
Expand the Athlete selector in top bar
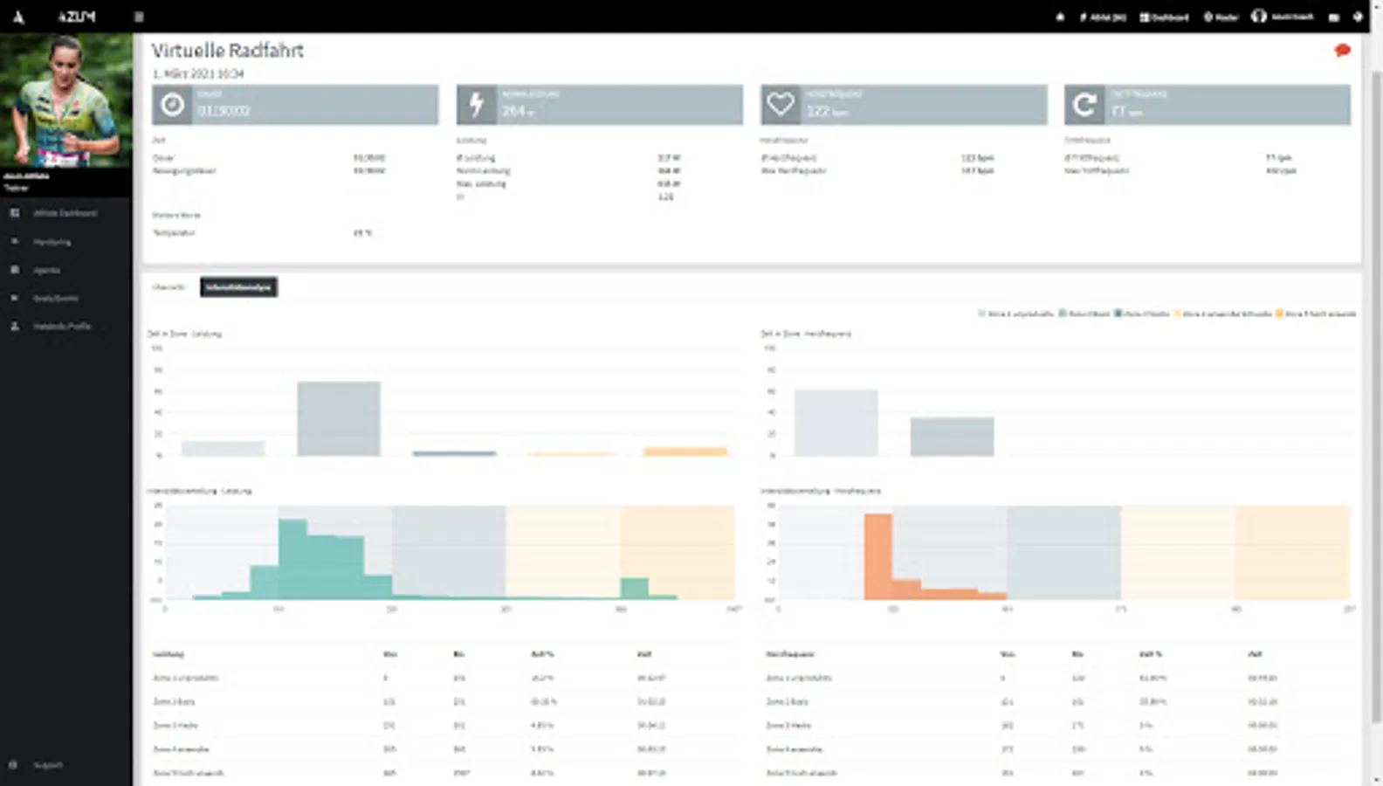(x=1103, y=17)
